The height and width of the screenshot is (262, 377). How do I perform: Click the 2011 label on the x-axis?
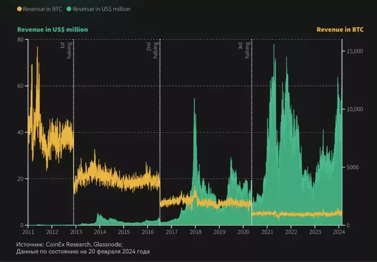[28, 232]
